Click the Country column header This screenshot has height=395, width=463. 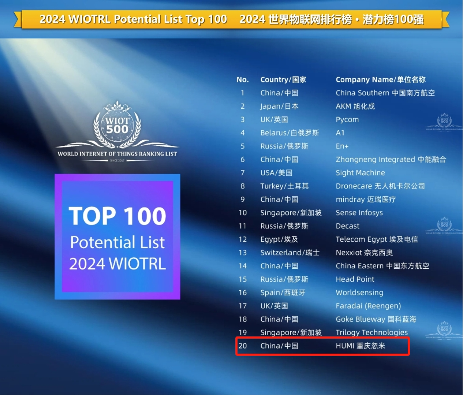pos(283,79)
